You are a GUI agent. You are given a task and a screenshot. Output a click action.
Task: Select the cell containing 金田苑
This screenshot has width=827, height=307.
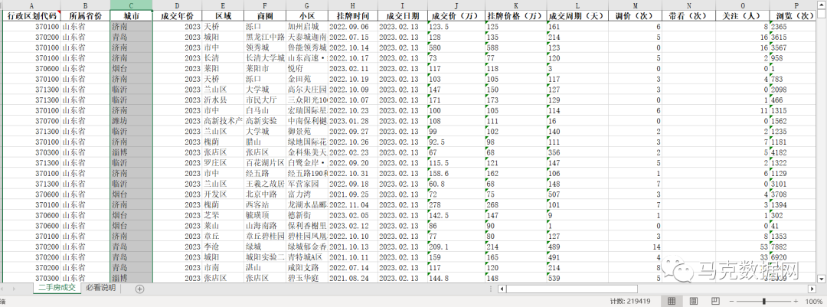coord(306,79)
